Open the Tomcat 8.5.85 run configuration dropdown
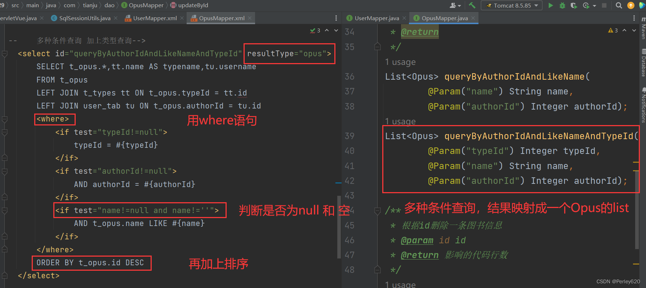The width and height of the screenshot is (646, 288). 512,5
